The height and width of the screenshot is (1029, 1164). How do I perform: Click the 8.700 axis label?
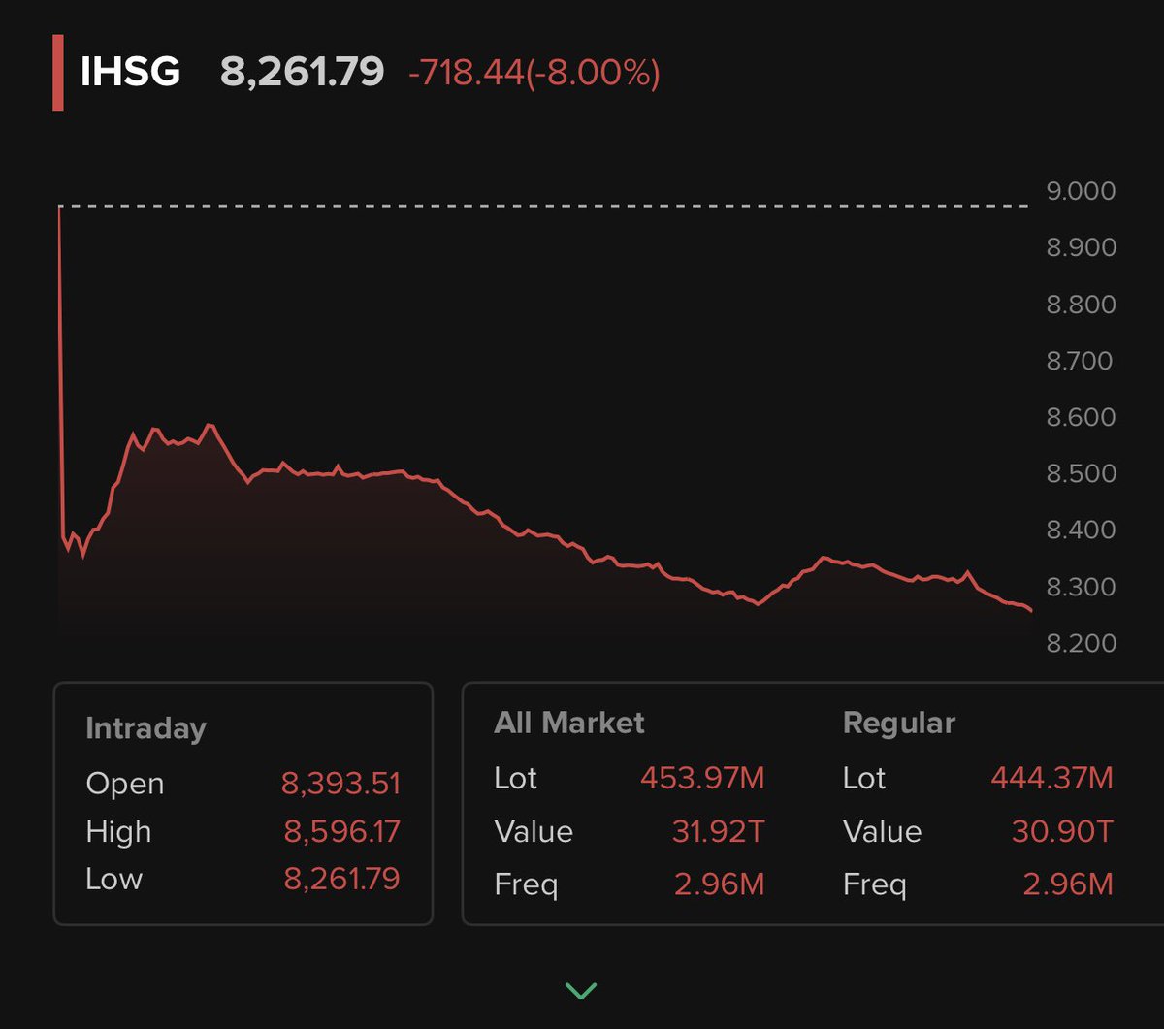tap(1082, 361)
